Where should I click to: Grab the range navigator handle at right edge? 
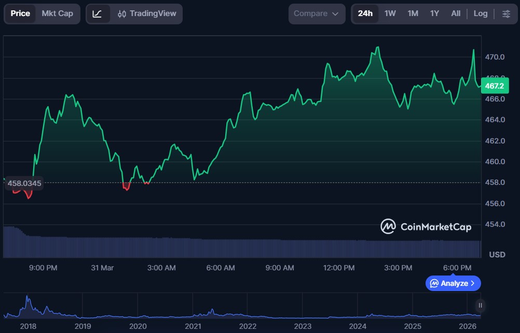coord(481,306)
